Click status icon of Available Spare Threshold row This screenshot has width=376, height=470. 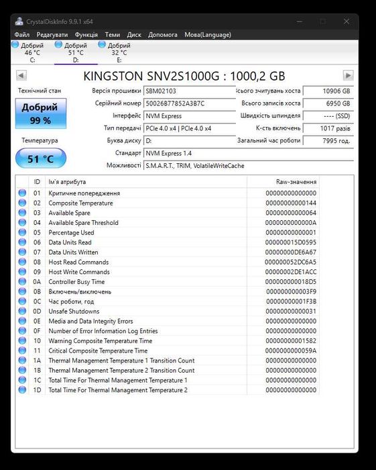22,222
